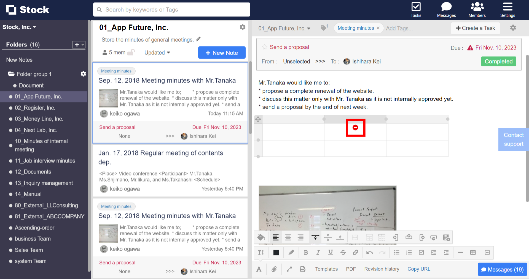Viewport: 529px width, 279px height.
Task: Click the strikethrough formatting icon
Action: tap(343, 252)
